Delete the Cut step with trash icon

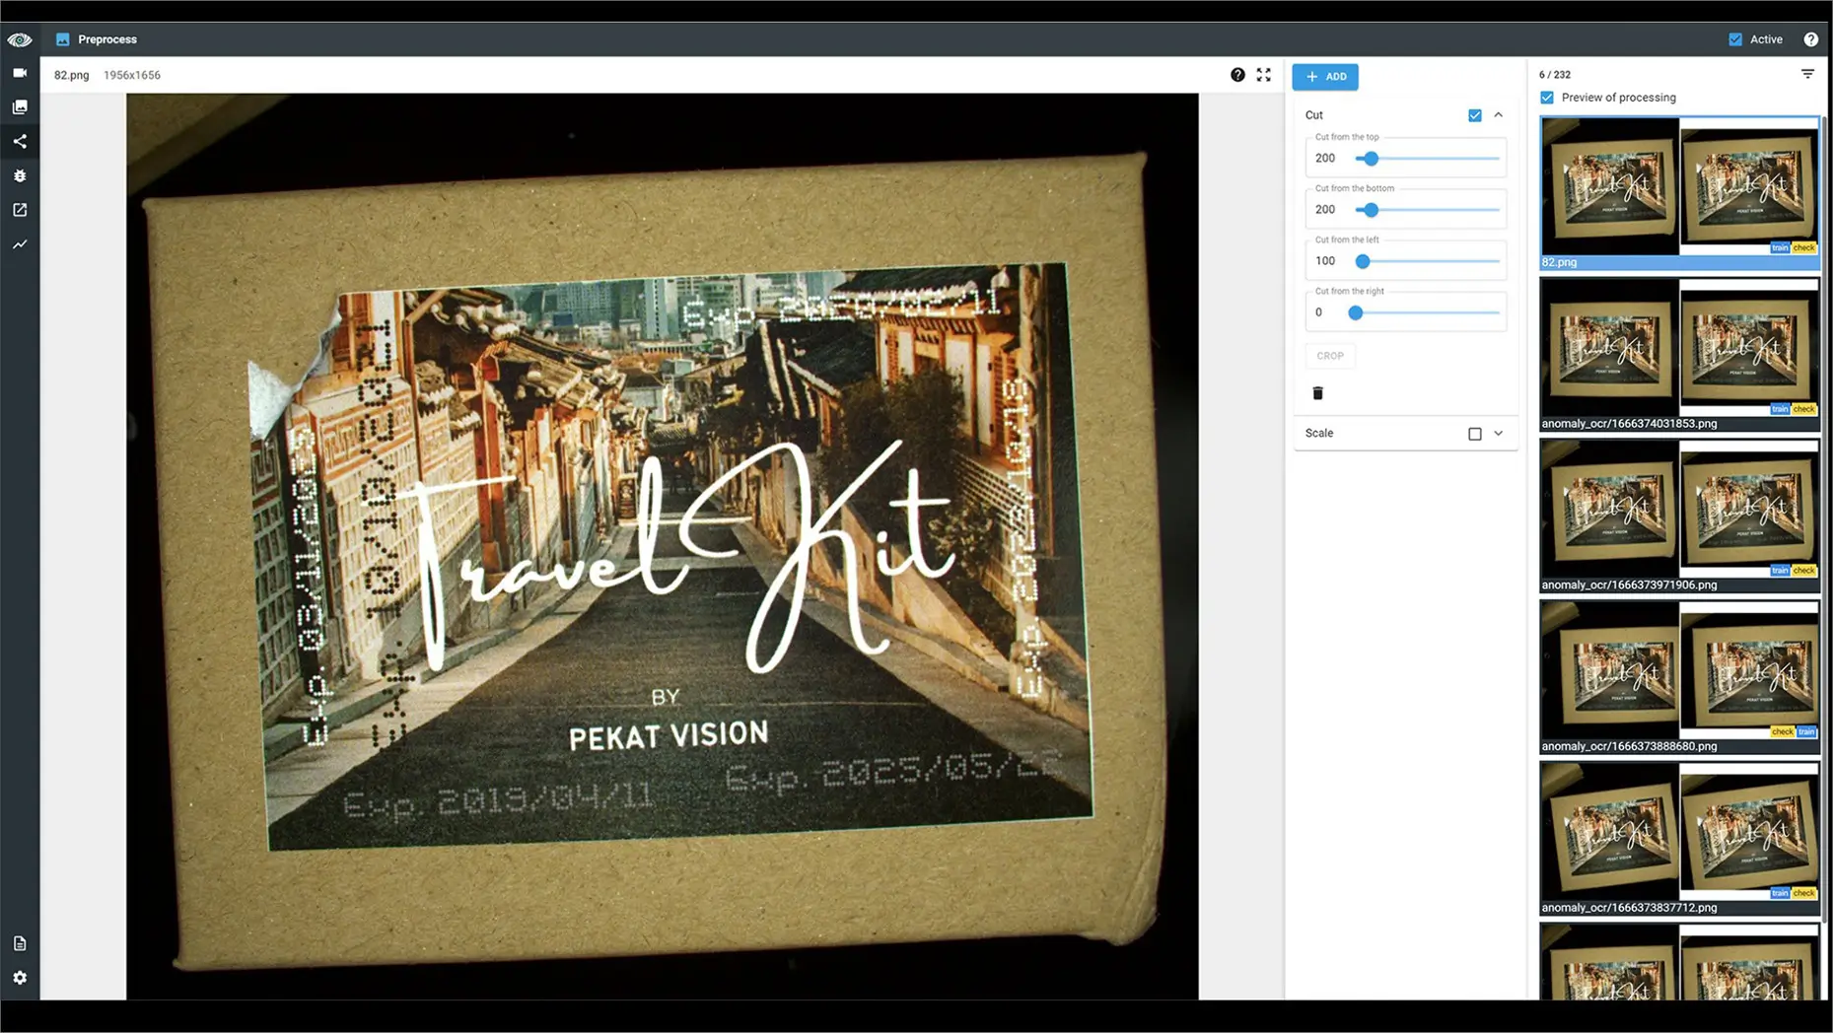(x=1317, y=393)
